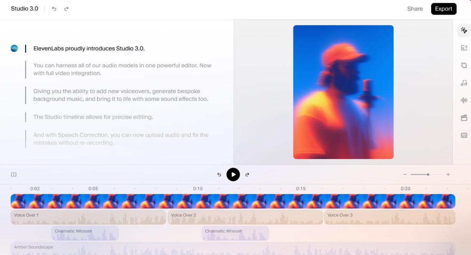
Task: Select the paragraph starting "And with Speech Correction"
Action: [x=121, y=139]
